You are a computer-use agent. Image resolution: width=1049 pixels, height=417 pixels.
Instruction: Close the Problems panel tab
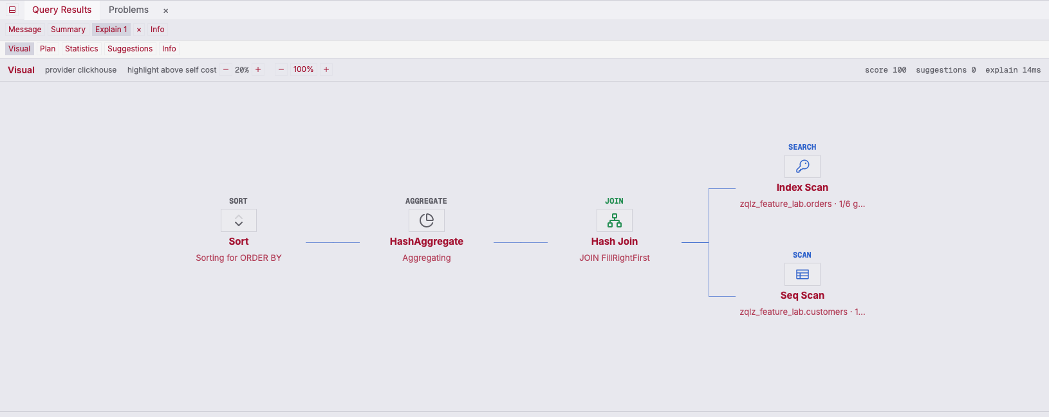click(165, 10)
